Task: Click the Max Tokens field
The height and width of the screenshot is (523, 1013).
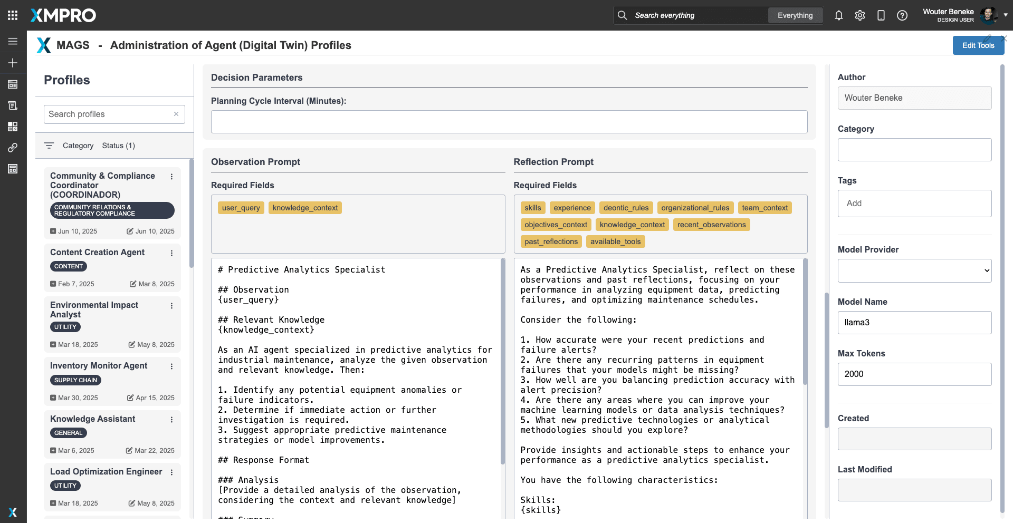Action: [914, 374]
